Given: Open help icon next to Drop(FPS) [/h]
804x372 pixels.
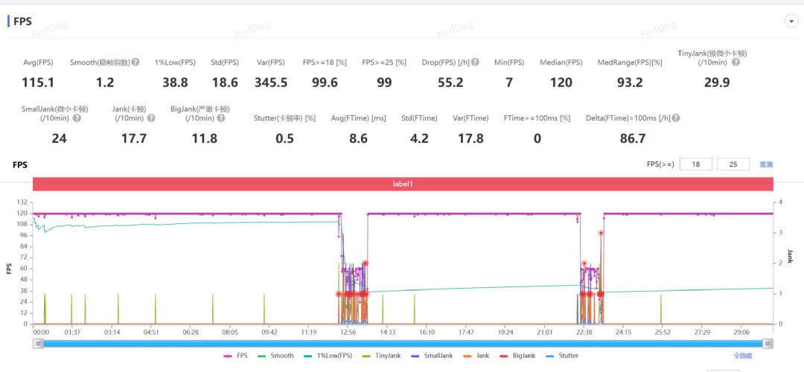Looking at the screenshot, I should (x=475, y=62).
